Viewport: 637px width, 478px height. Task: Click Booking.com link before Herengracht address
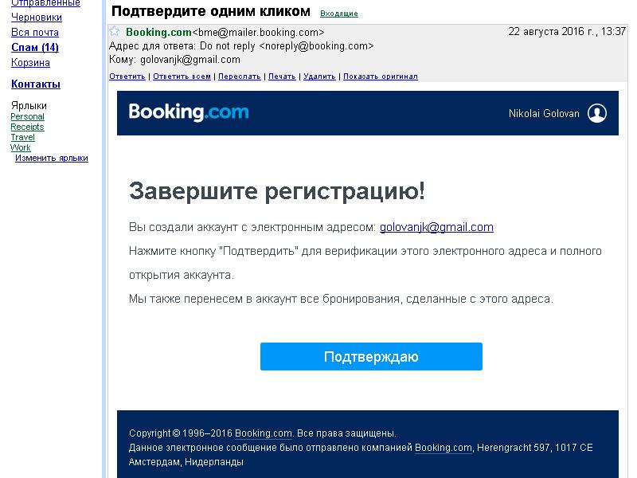(444, 448)
